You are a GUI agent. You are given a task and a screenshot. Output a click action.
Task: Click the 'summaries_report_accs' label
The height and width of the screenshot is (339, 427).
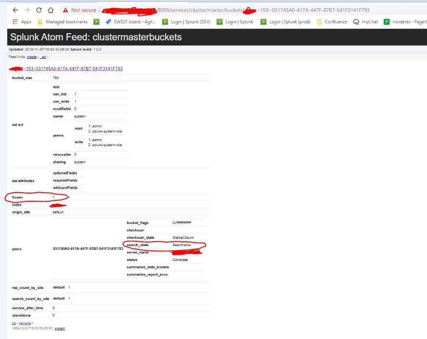(x=147, y=274)
